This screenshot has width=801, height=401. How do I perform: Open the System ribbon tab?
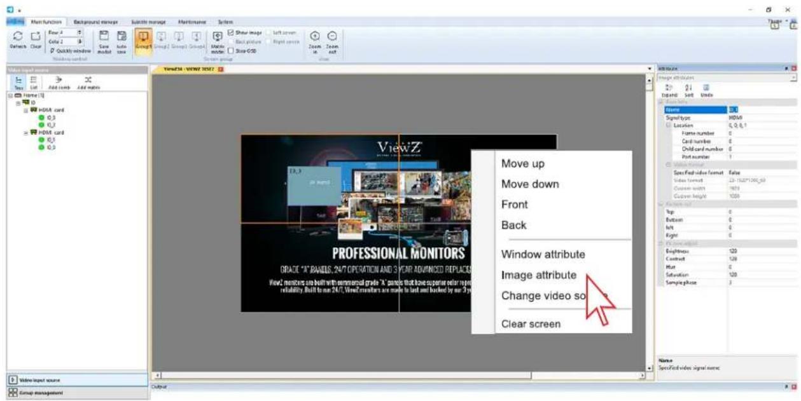pyautogui.click(x=225, y=22)
